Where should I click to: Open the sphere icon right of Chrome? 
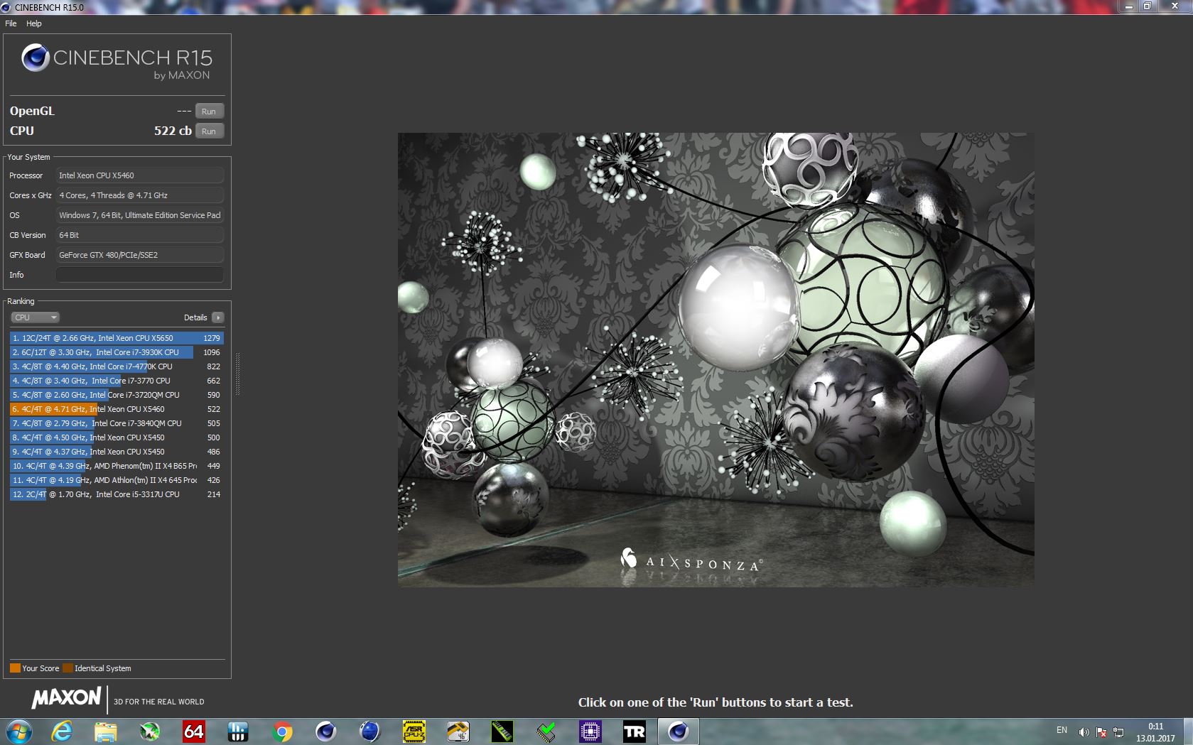pos(326,731)
